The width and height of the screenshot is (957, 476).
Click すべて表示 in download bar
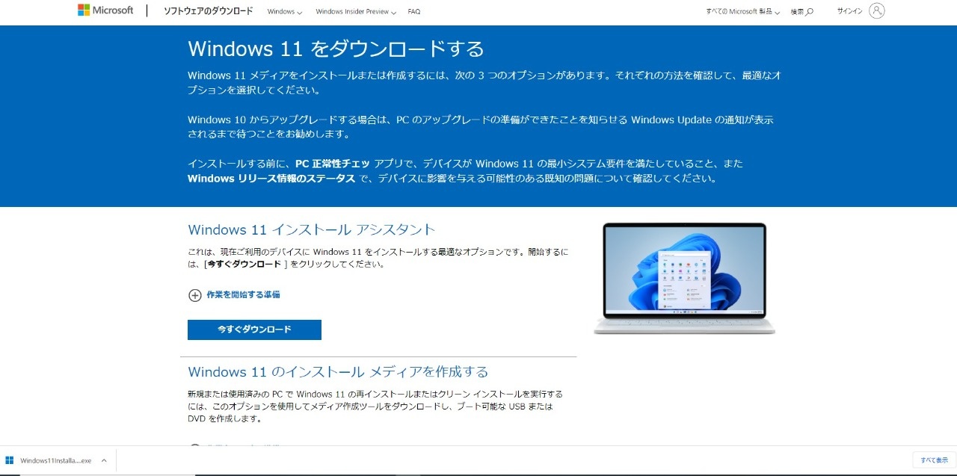934,460
